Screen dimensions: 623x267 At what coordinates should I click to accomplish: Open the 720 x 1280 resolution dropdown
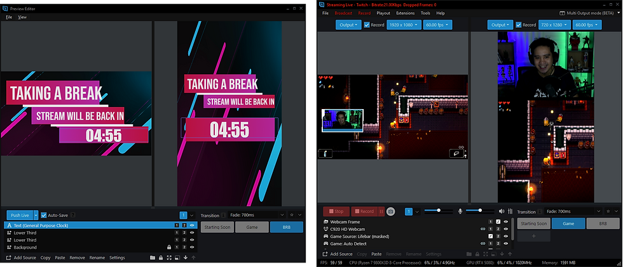coord(554,25)
